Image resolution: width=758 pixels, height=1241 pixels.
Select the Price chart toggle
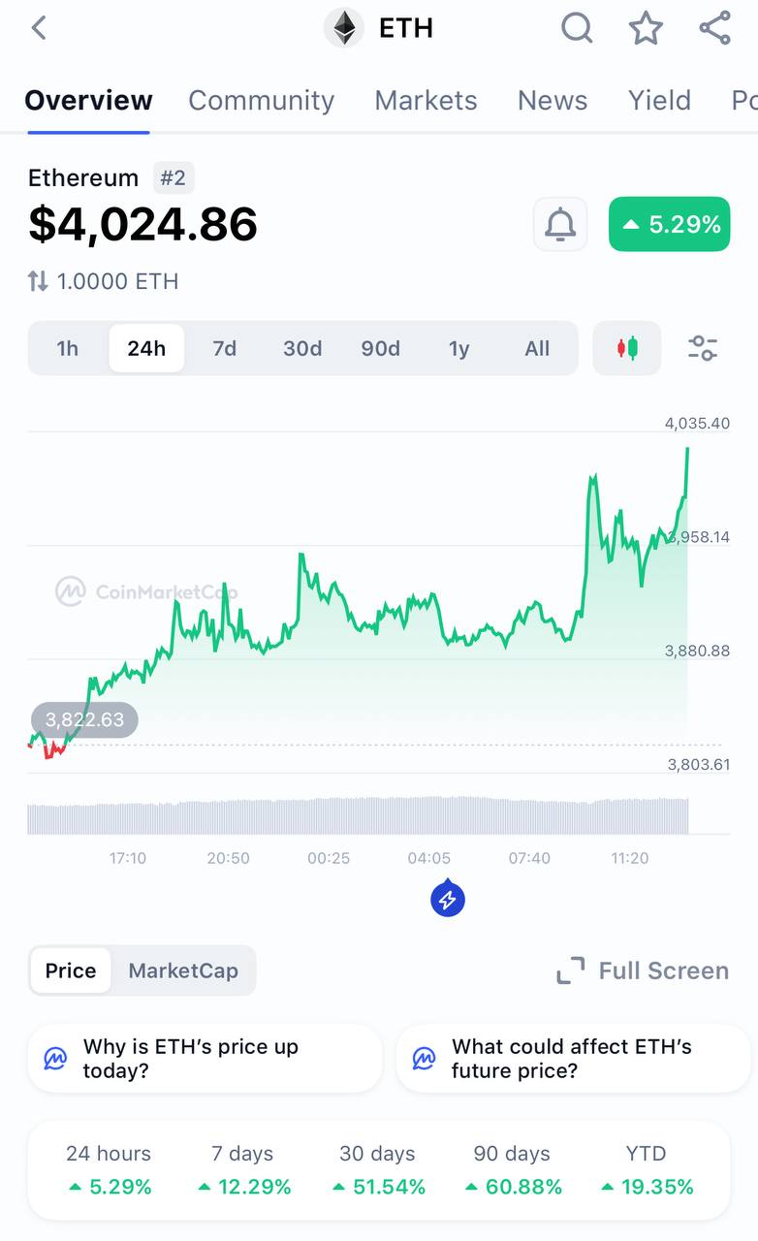click(x=71, y=971)
